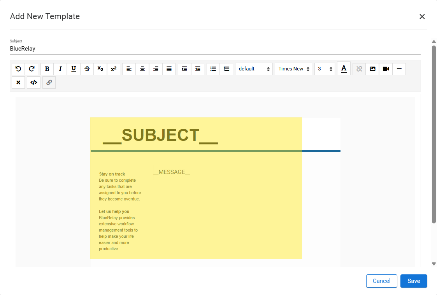Center align text
This screenshot has width=437, height=295.
tap(142, 69)
